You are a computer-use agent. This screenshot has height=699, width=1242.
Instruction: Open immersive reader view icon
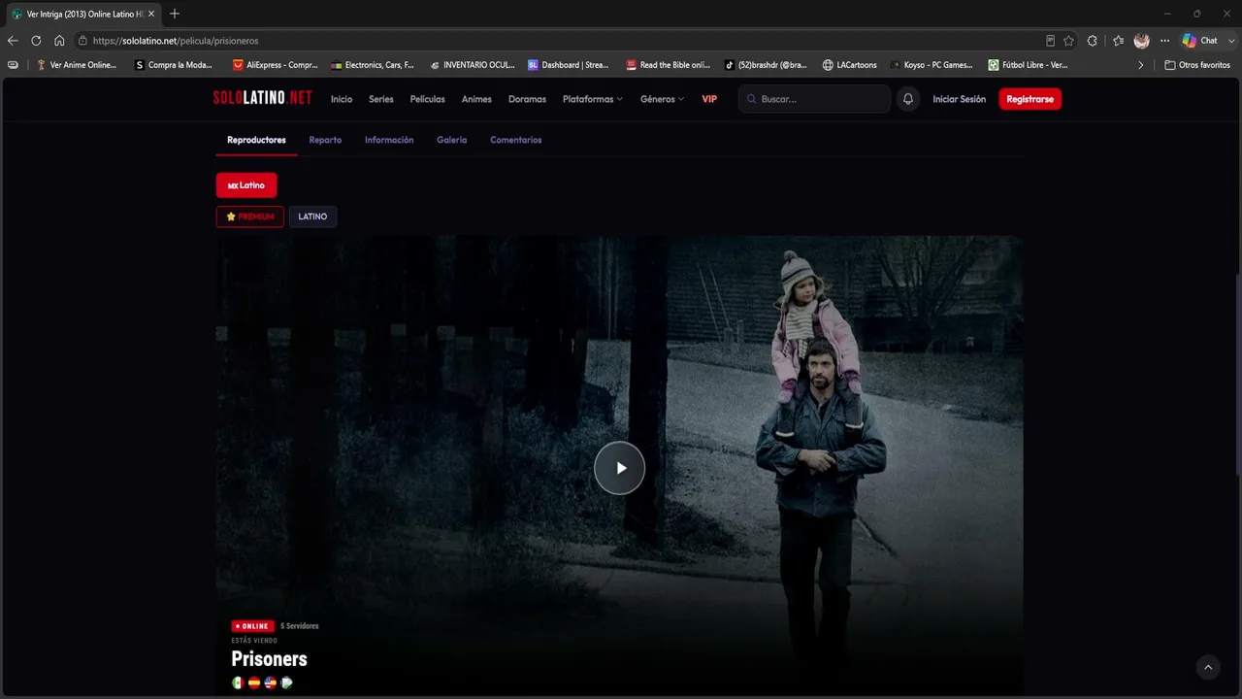pyautogui.click(x=1050, y=41)
